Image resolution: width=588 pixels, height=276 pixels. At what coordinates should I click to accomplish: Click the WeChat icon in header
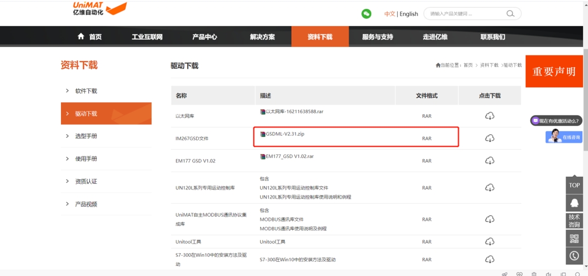(366, 14)
